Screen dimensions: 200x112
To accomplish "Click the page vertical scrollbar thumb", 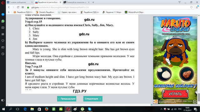I will (x=199, y=97).
